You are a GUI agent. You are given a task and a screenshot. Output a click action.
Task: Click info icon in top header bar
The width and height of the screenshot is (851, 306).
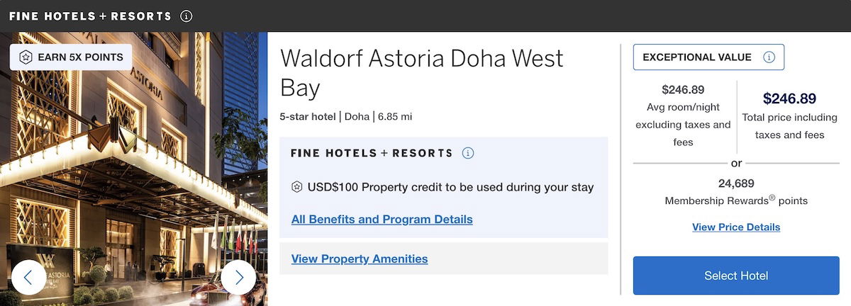(187, 16)
